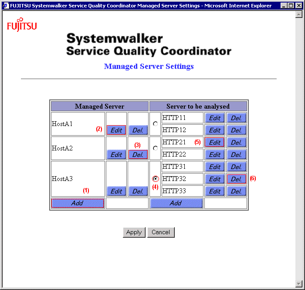The height and width of the screenshot is (290, 305).
Task: Delete the HTTP33 server entry
Action: click(x=236, y=191)
